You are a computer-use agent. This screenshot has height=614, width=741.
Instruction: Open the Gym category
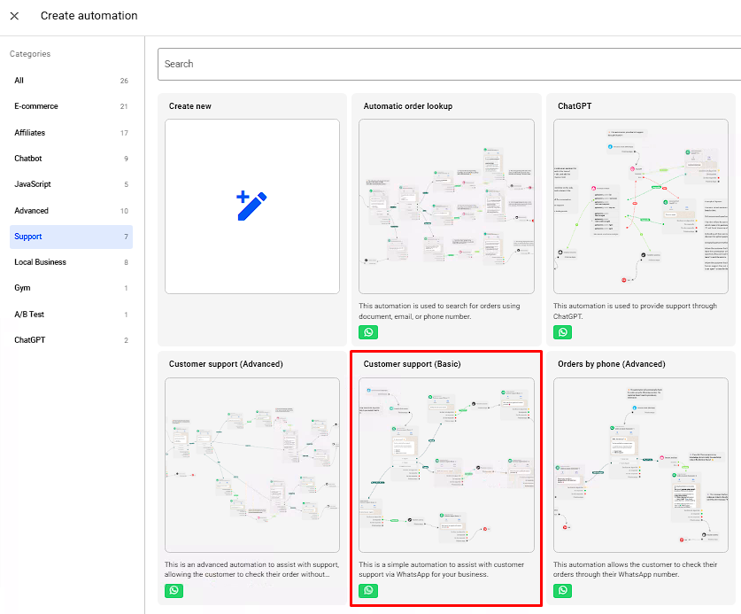coord(71,288)
